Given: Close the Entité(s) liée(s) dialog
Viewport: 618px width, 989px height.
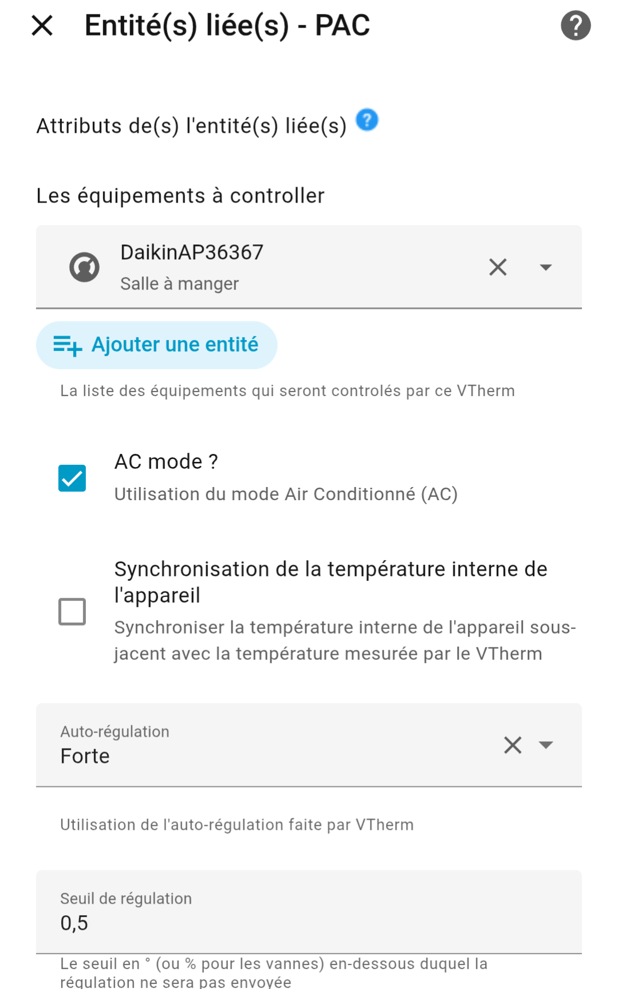Looking at the screenshot, I should pyautogui.click(x=42, y=26).
